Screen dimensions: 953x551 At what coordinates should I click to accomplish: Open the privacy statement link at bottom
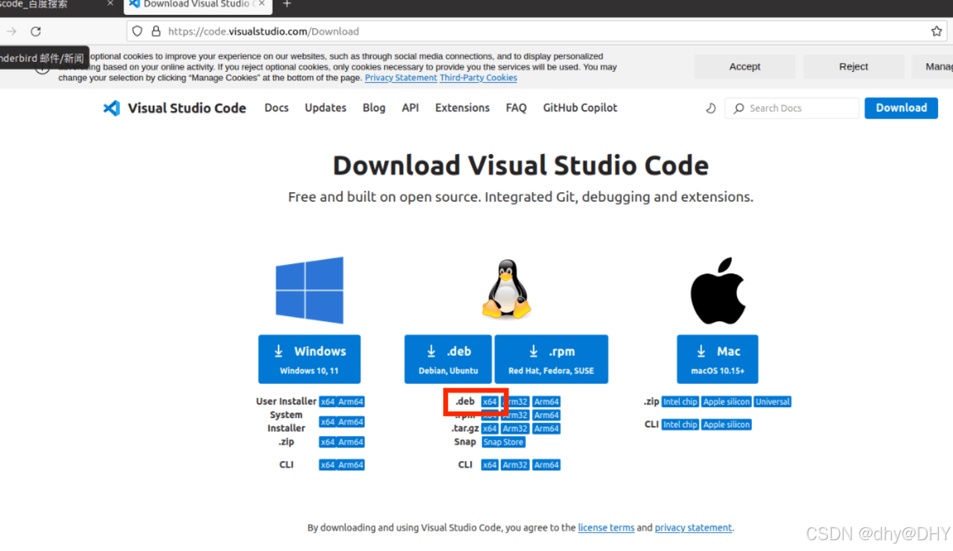[693, 528]
